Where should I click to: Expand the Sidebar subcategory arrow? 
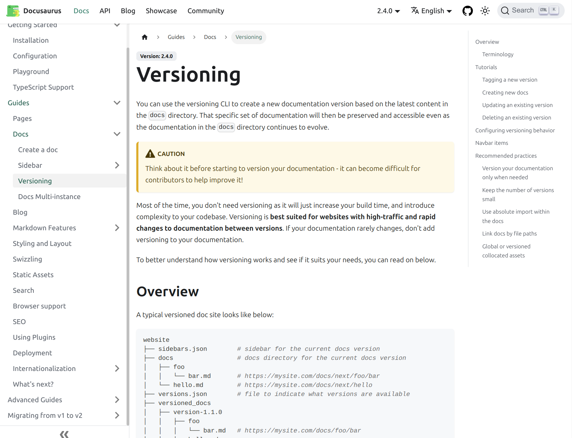pos(117,165)
